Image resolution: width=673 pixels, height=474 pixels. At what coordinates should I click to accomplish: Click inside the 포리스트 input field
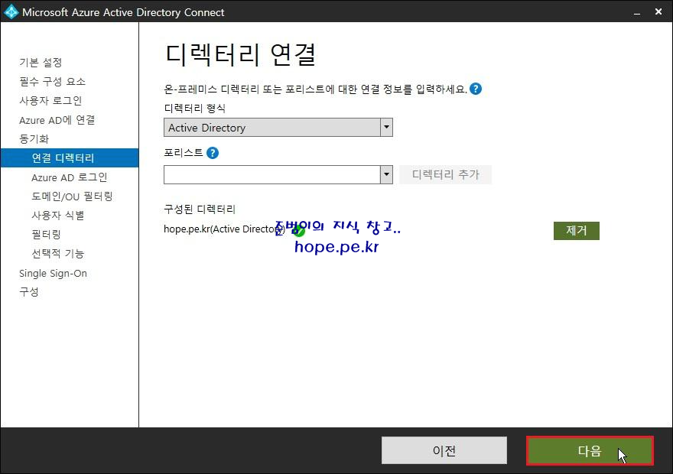(272, 174)
